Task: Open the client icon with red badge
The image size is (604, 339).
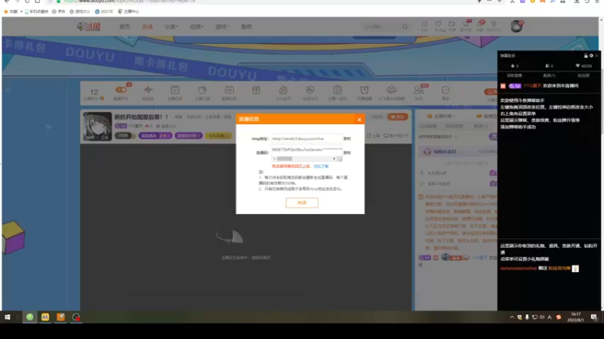Action: click(466, 24)
